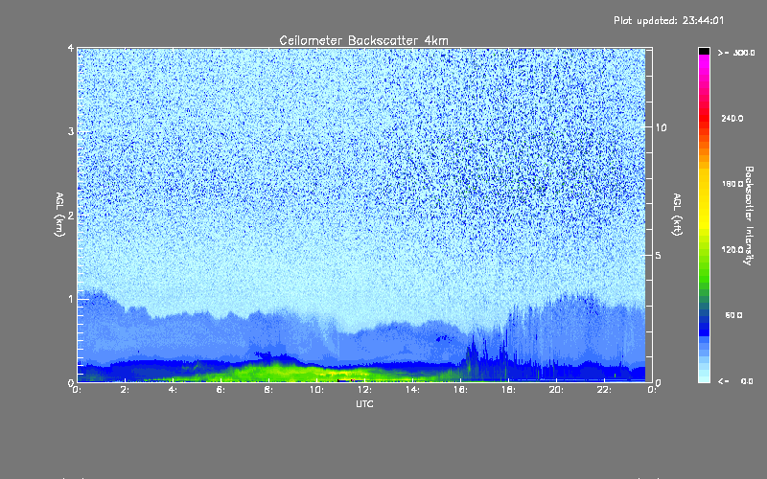This screenshot has height=479, width=767.
Task: Click the '120.0' colorbar value
Action: click(732, 250)
